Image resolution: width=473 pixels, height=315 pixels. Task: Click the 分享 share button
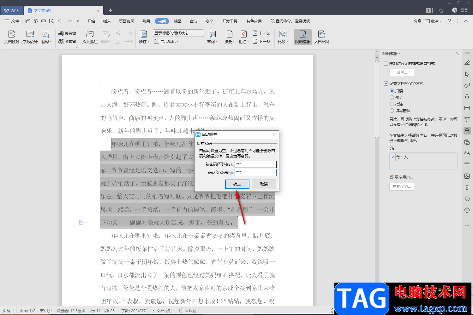click(418, 21)
